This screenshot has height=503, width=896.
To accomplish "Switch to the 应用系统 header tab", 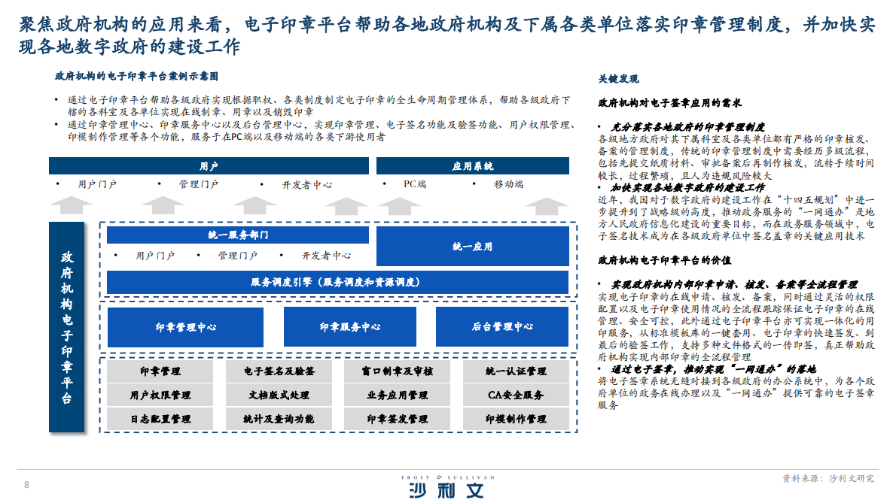I will click(x=473, y=165).
